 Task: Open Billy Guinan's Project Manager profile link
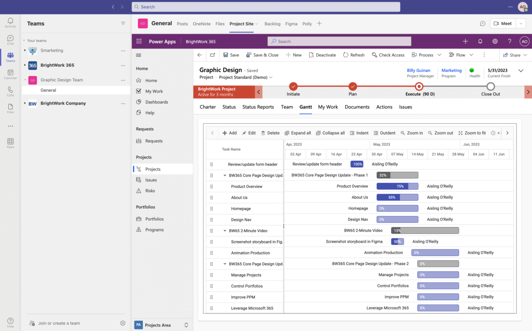(419, 70)
